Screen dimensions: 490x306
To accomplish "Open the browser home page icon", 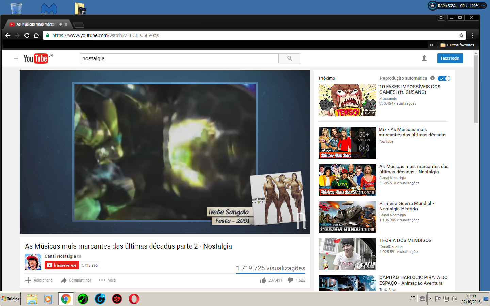I will (36, 35).
